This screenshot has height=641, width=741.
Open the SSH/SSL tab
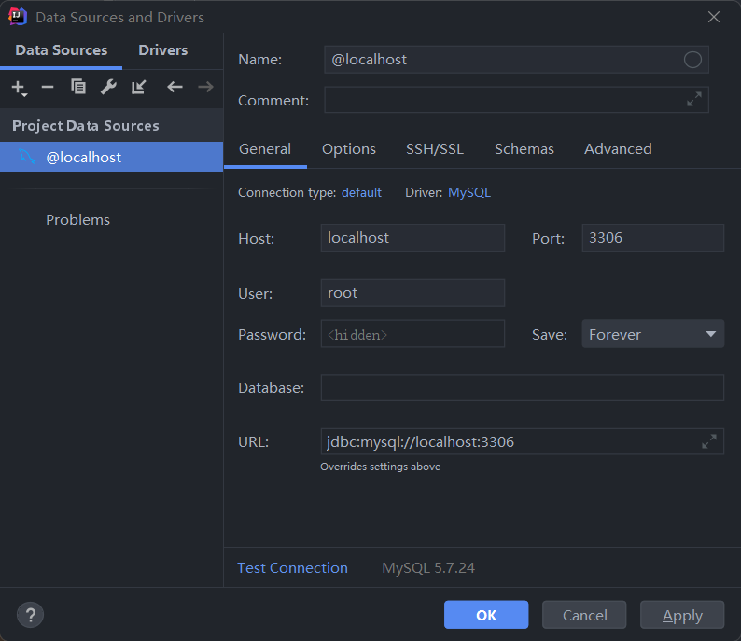point(435,149)
